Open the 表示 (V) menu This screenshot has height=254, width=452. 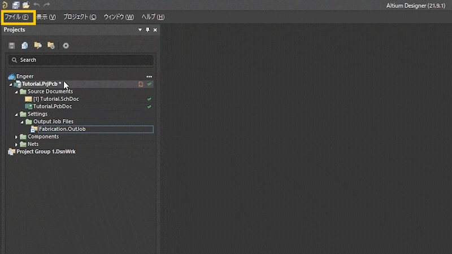click(x=46, y=17)
